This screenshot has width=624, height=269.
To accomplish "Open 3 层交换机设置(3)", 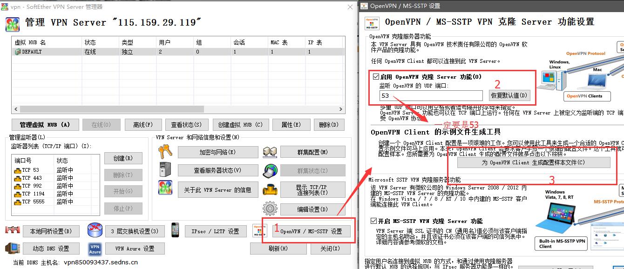I will pyautogui.click(x=135, y=231).
